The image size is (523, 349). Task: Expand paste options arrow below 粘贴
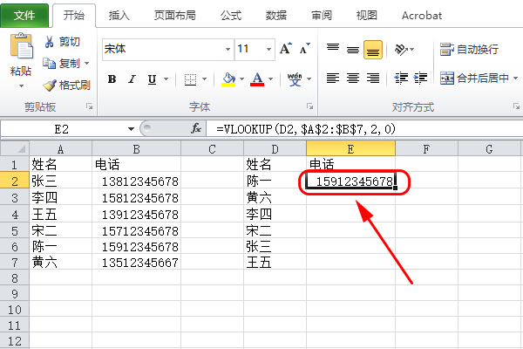[21, 86]
